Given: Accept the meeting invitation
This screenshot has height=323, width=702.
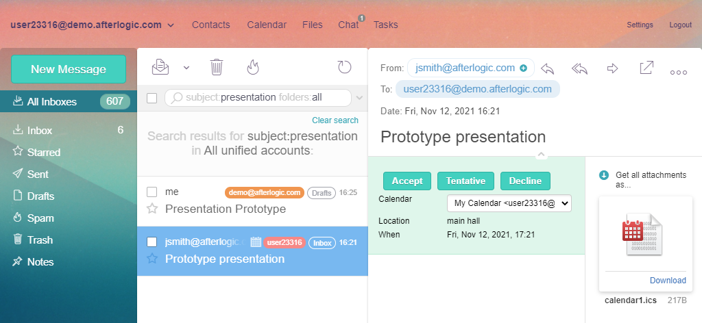Looking at the screenshot, I should pos(407,181).
